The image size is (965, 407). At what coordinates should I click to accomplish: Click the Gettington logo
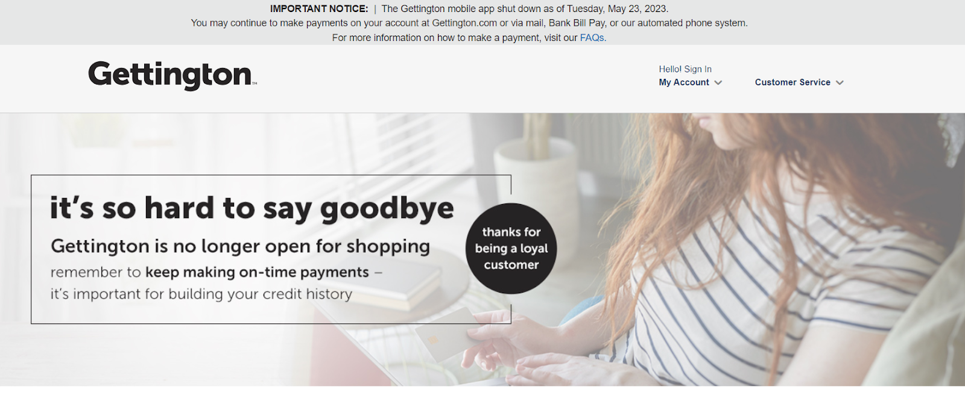[x=172, y=75]
